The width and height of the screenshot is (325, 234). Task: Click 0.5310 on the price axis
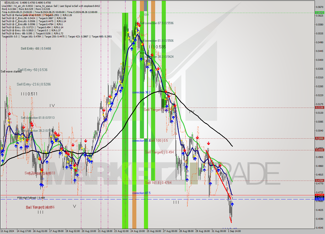click(x=319, y=78)
